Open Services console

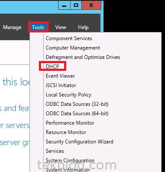(55, 151)
